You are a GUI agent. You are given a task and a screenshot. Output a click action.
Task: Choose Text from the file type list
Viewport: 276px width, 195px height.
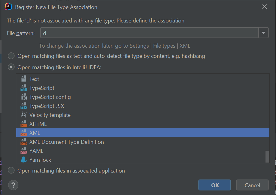click(x=143, y=79)
